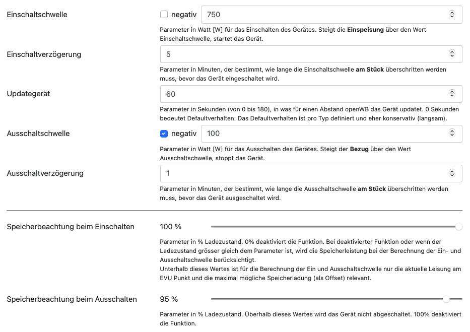Click the Speicherbeachtung beim Einschalten slider handle
Screen dimensions: 470x332
pos(458,227)
